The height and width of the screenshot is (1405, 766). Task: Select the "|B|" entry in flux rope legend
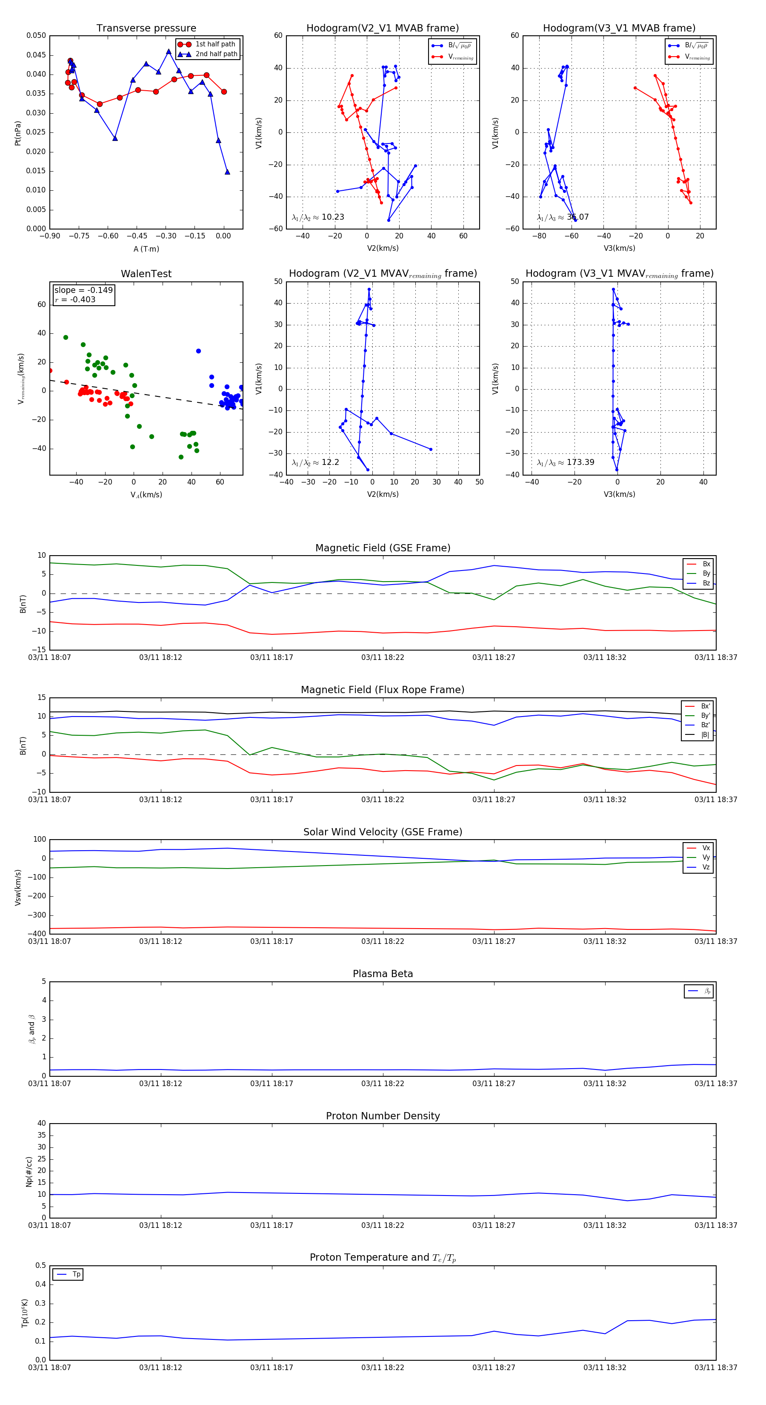[x=698, y=735]
